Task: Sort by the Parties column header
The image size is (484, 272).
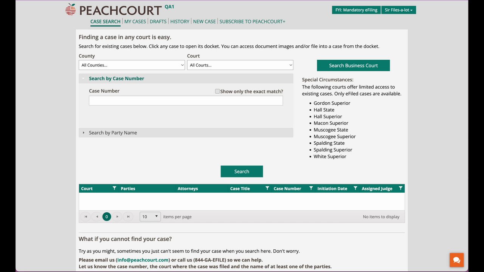Action: tap(128, 189)
